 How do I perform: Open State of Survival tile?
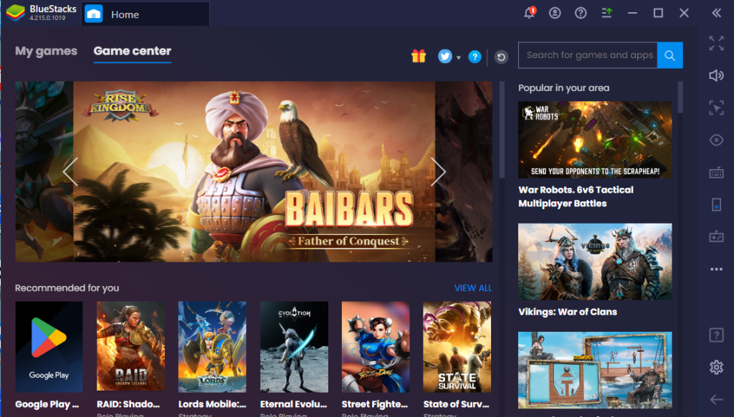457,347
